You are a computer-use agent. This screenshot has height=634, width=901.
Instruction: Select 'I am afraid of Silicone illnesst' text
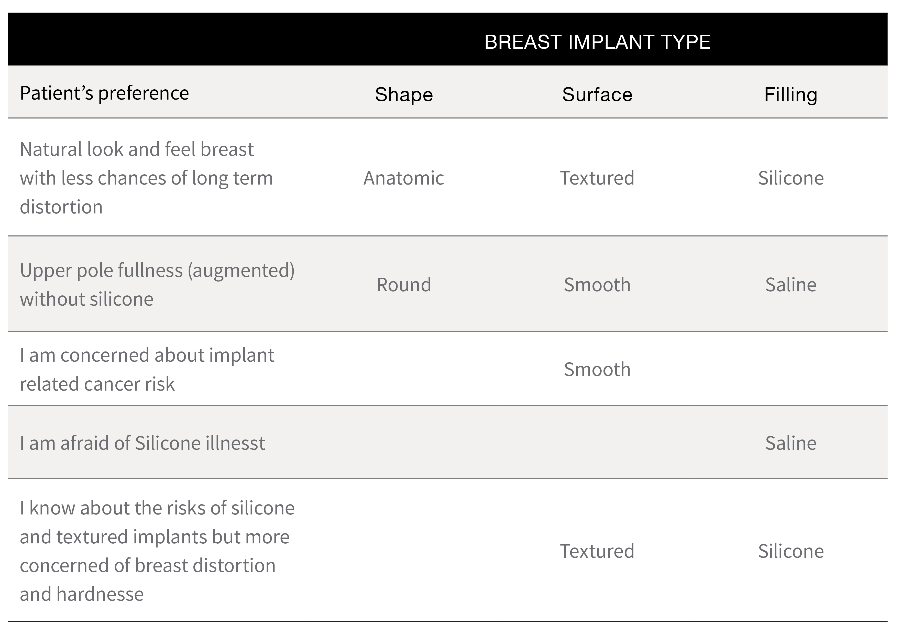[142, 443]
